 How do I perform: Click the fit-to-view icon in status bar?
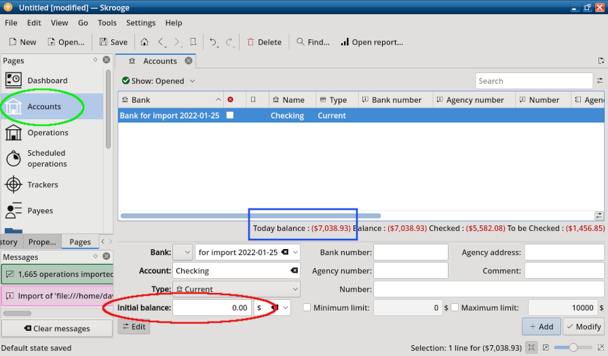point(531,347)
